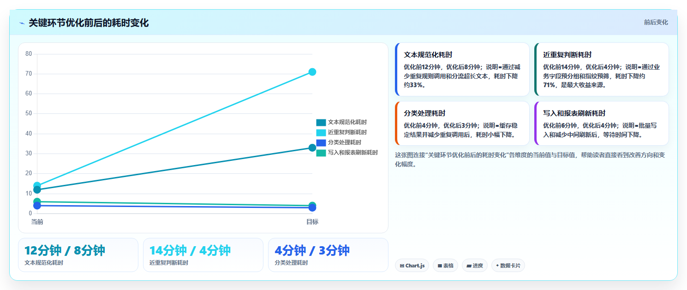The image size is (687, 290).
Task: Click the 写入和报表刷新耗时 legend label
Action: [353, 153]
